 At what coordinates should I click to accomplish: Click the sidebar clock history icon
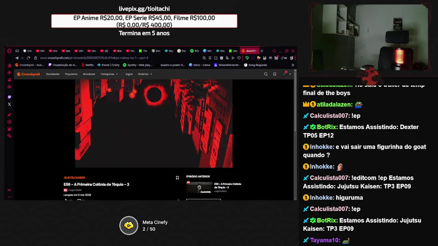[x=9, y=122]
